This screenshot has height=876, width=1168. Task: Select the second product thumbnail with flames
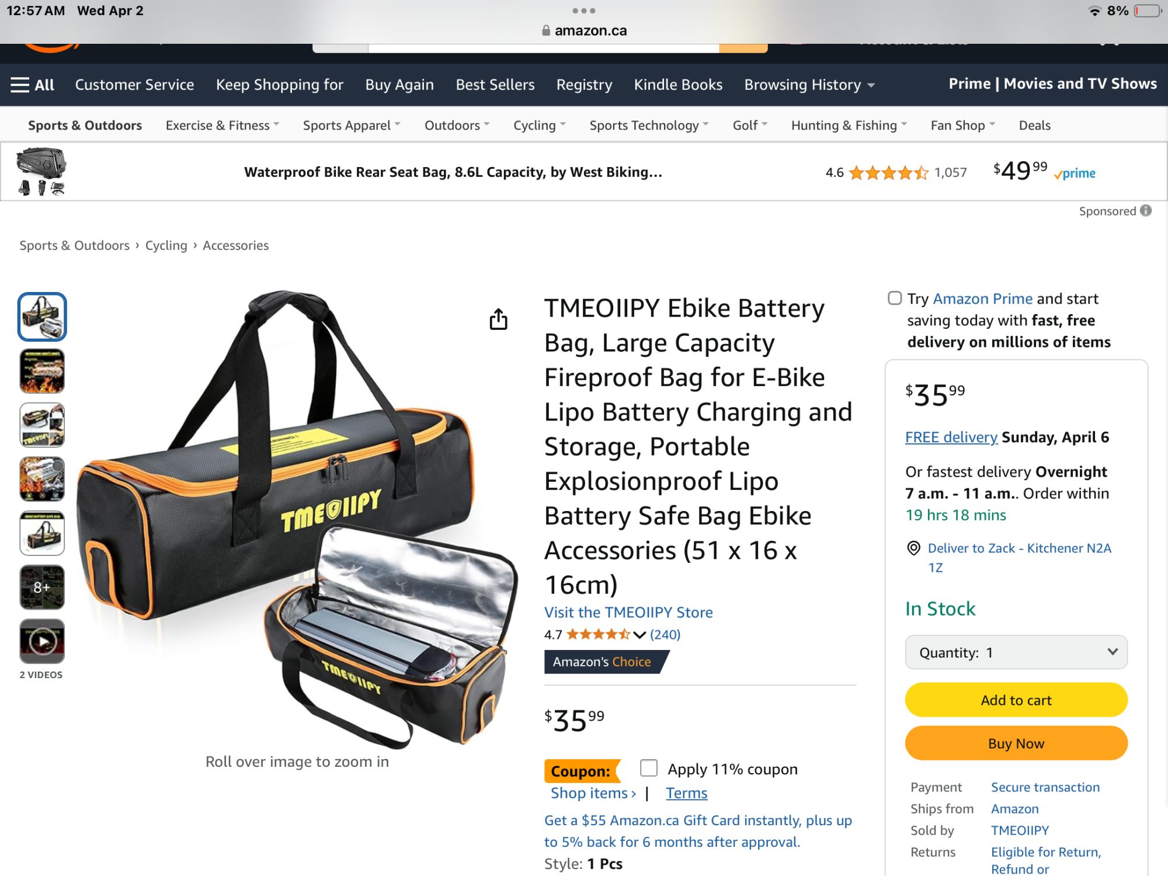pyautogui.click(x=42, y=371)
